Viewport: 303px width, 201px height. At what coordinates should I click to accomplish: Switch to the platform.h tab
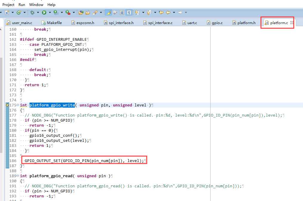[244, 23]
